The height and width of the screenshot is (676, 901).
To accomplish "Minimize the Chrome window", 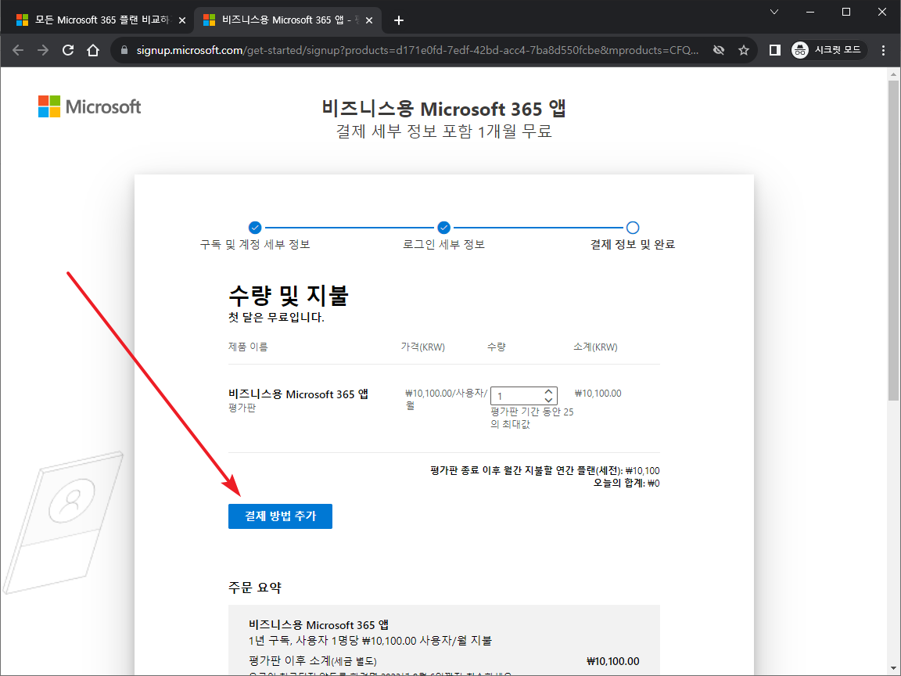I will pyautogui.click(x=810, y=12).
